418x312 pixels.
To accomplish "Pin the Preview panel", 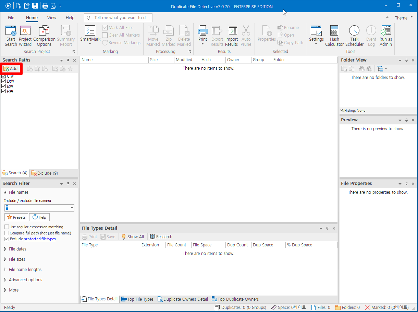I will click(x=406, y=120).
